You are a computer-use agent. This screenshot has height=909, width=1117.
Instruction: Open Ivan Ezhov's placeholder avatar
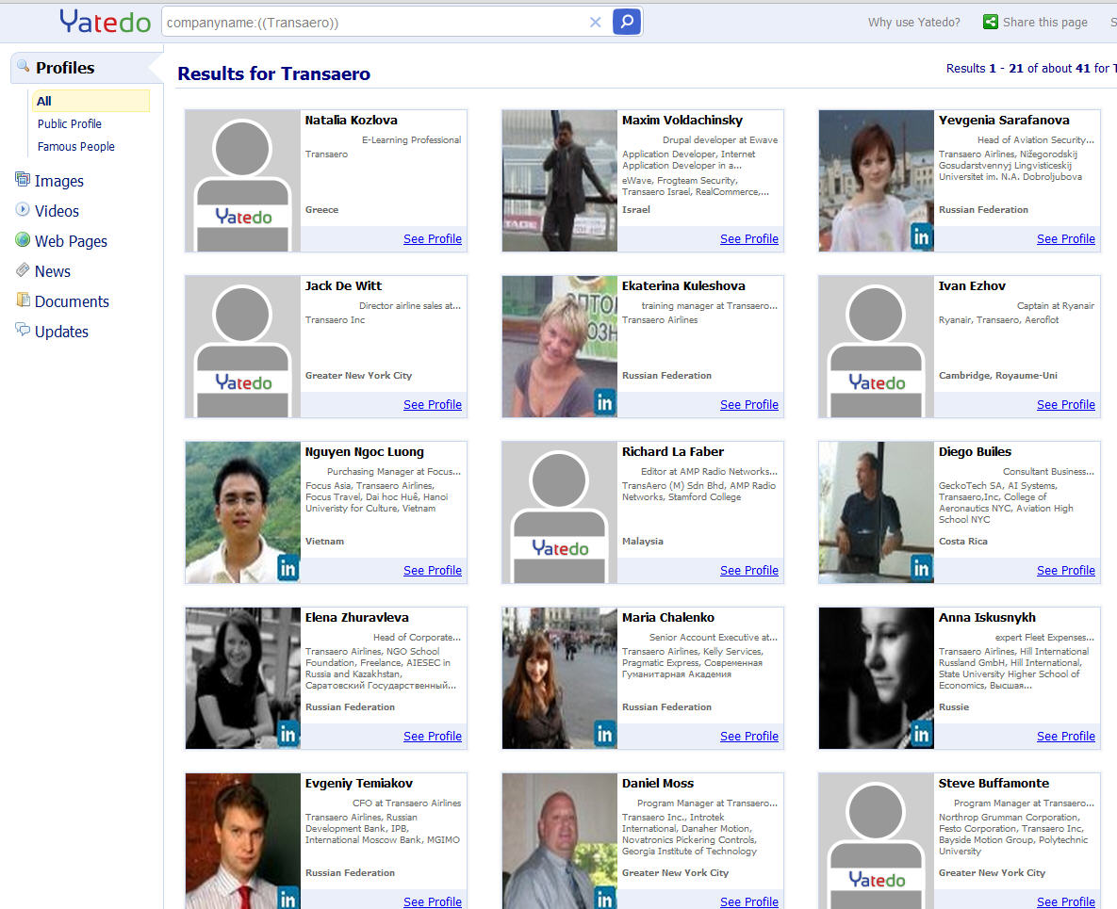tap(877, 347)
